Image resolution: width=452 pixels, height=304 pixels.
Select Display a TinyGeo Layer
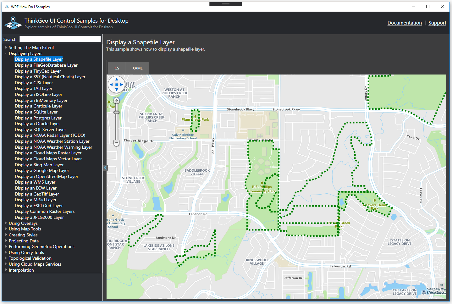tap(38, 71)
